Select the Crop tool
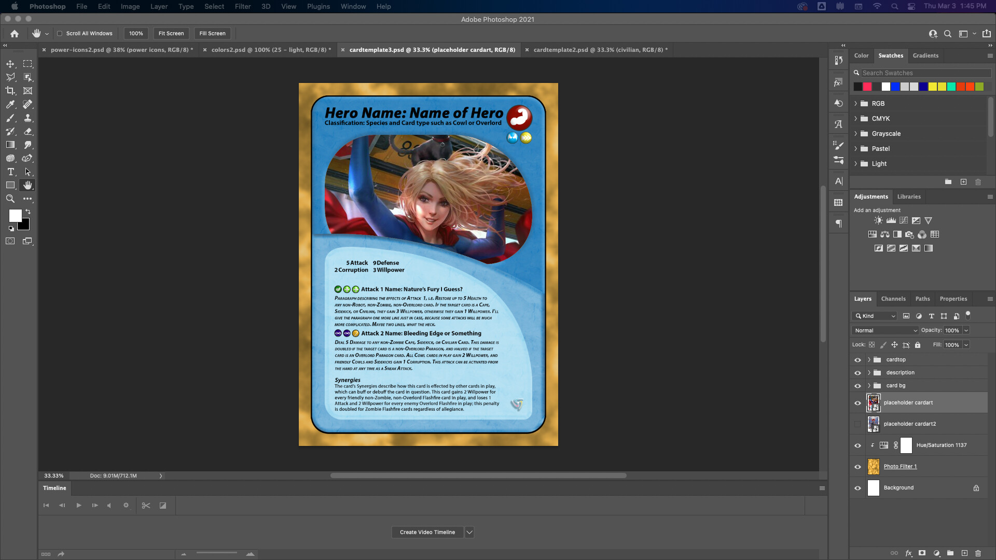The width and height of the screenshot is (996, 560). click(x=10, y=90)
